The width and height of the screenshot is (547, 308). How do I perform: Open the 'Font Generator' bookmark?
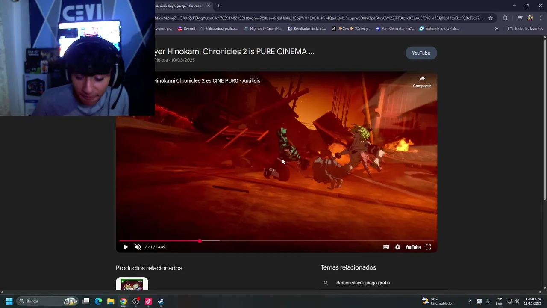pos(395,29)
